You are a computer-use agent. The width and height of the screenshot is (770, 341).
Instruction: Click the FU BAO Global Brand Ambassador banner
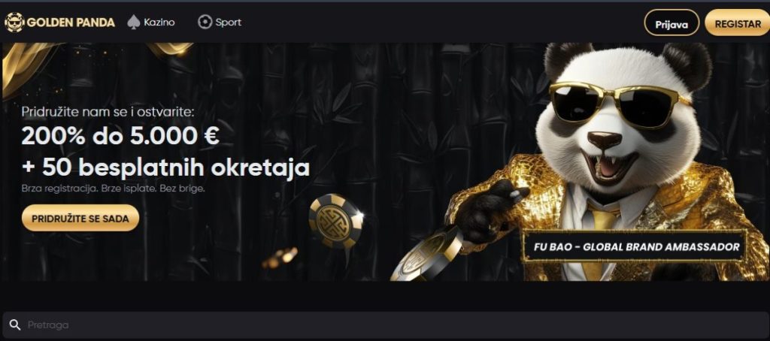pyautogui.click(x=636, y=247)
